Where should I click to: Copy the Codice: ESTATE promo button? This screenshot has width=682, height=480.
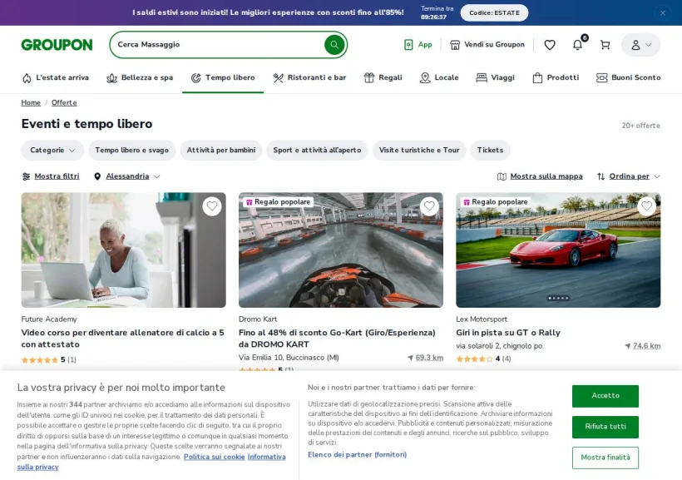[494, 12]
